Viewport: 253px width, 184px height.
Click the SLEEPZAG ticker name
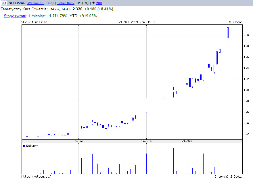[x=17, y=3]
